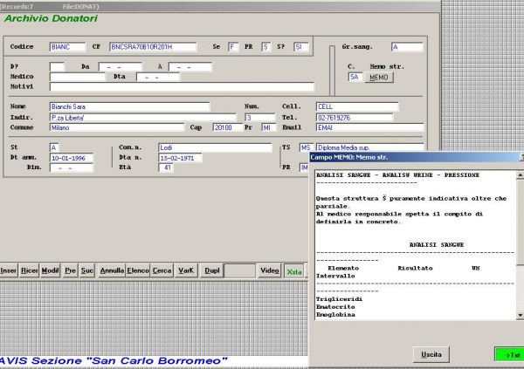
Task: Click the Dta n. field 15-02-1971
Action: pyautogui.click(x=180, y=158)
